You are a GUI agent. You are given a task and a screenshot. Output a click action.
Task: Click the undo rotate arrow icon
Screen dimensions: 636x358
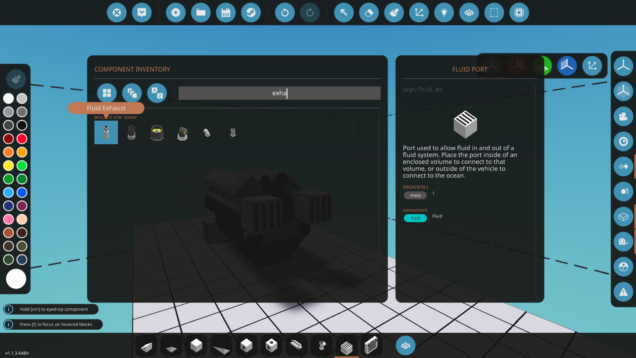(x=285, y=13)
